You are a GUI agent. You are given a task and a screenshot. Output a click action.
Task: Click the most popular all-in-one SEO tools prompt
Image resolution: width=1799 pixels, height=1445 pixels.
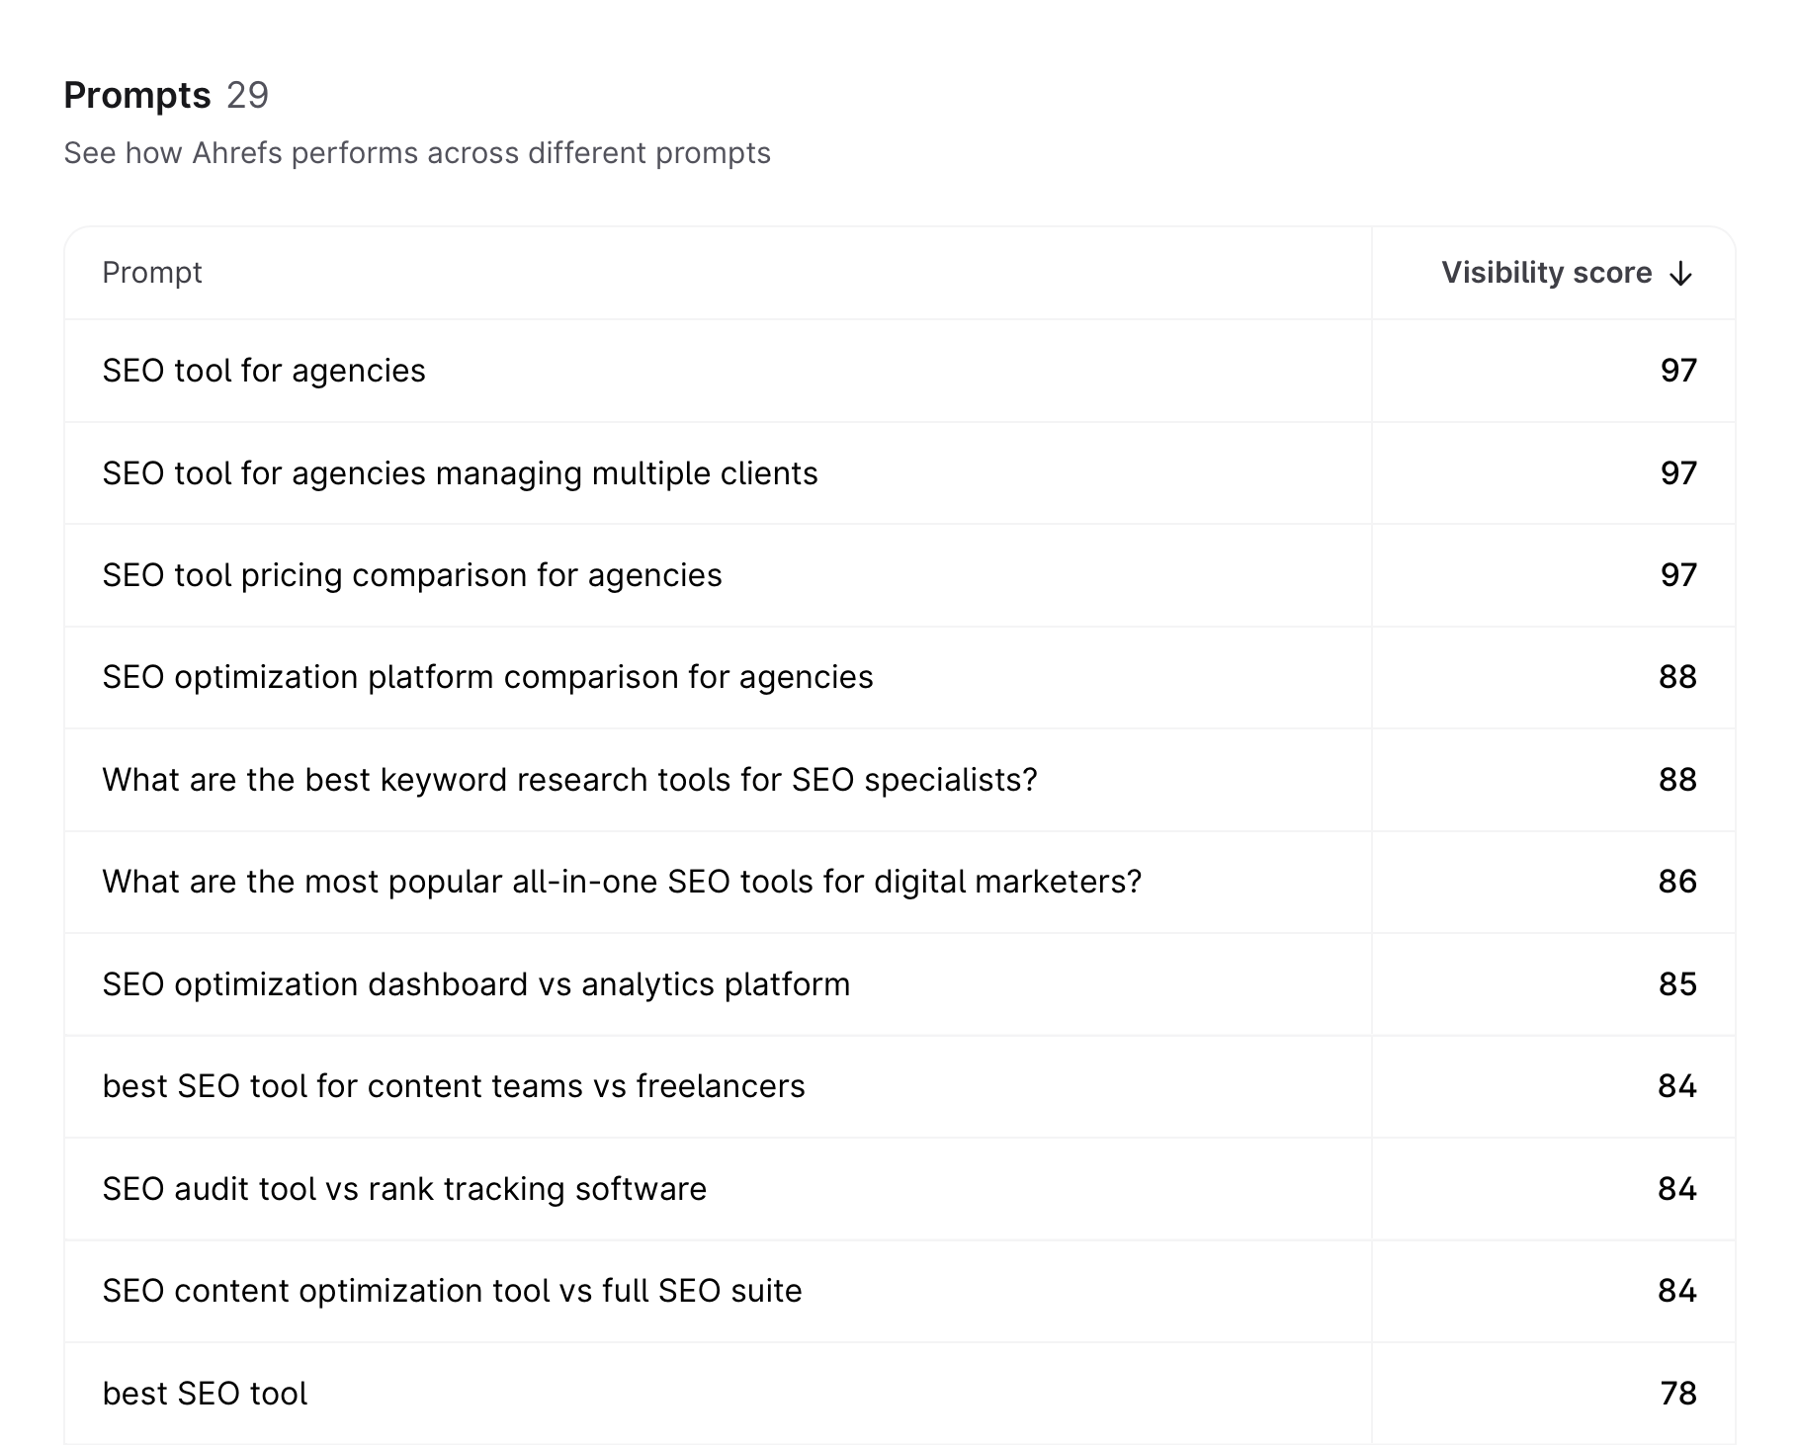tap(622, 882)
